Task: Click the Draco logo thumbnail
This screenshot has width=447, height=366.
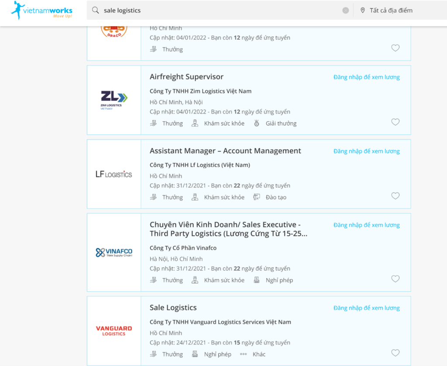Action: [114, 31]
